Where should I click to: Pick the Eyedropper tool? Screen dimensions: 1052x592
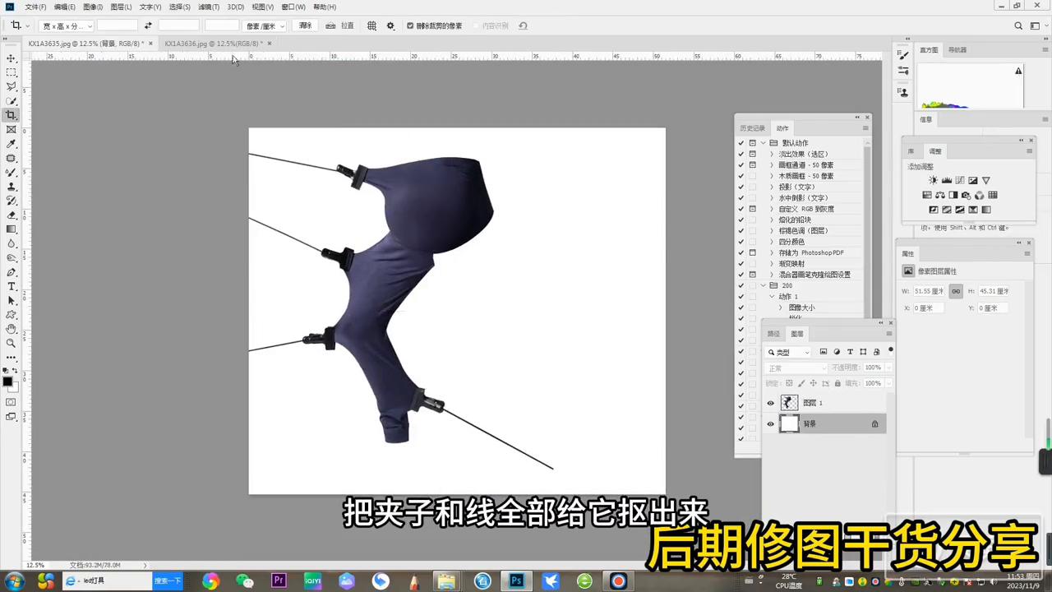(x=12, y=143)
